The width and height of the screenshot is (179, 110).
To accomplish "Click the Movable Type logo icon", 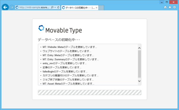I will coord(41,28).
